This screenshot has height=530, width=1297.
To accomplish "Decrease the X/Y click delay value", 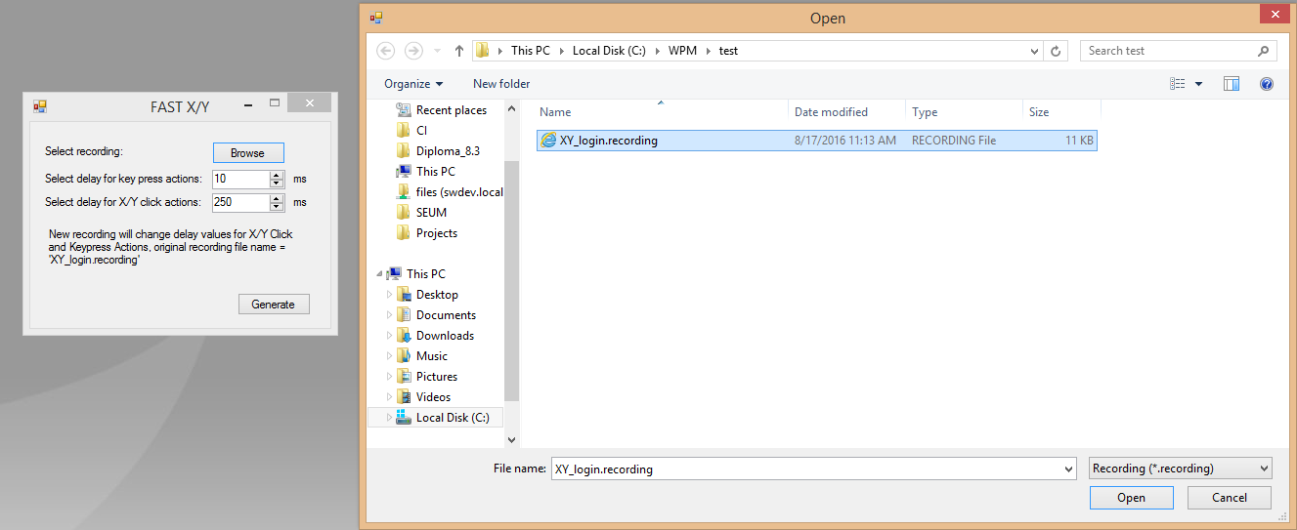I will 277,208.
